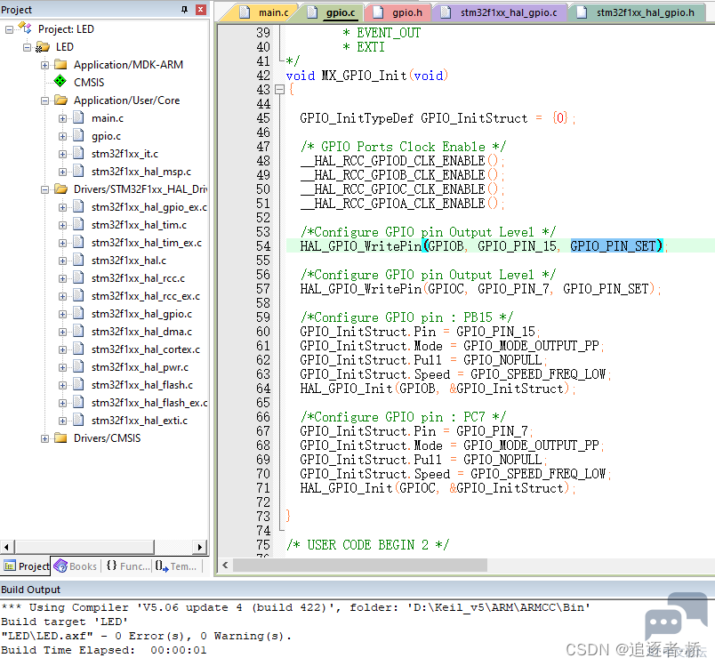Image resolution: width=715 pixels, height=666 pixels.
Task: Select main.c in the project tree
Action: click(x=107, y=118)
